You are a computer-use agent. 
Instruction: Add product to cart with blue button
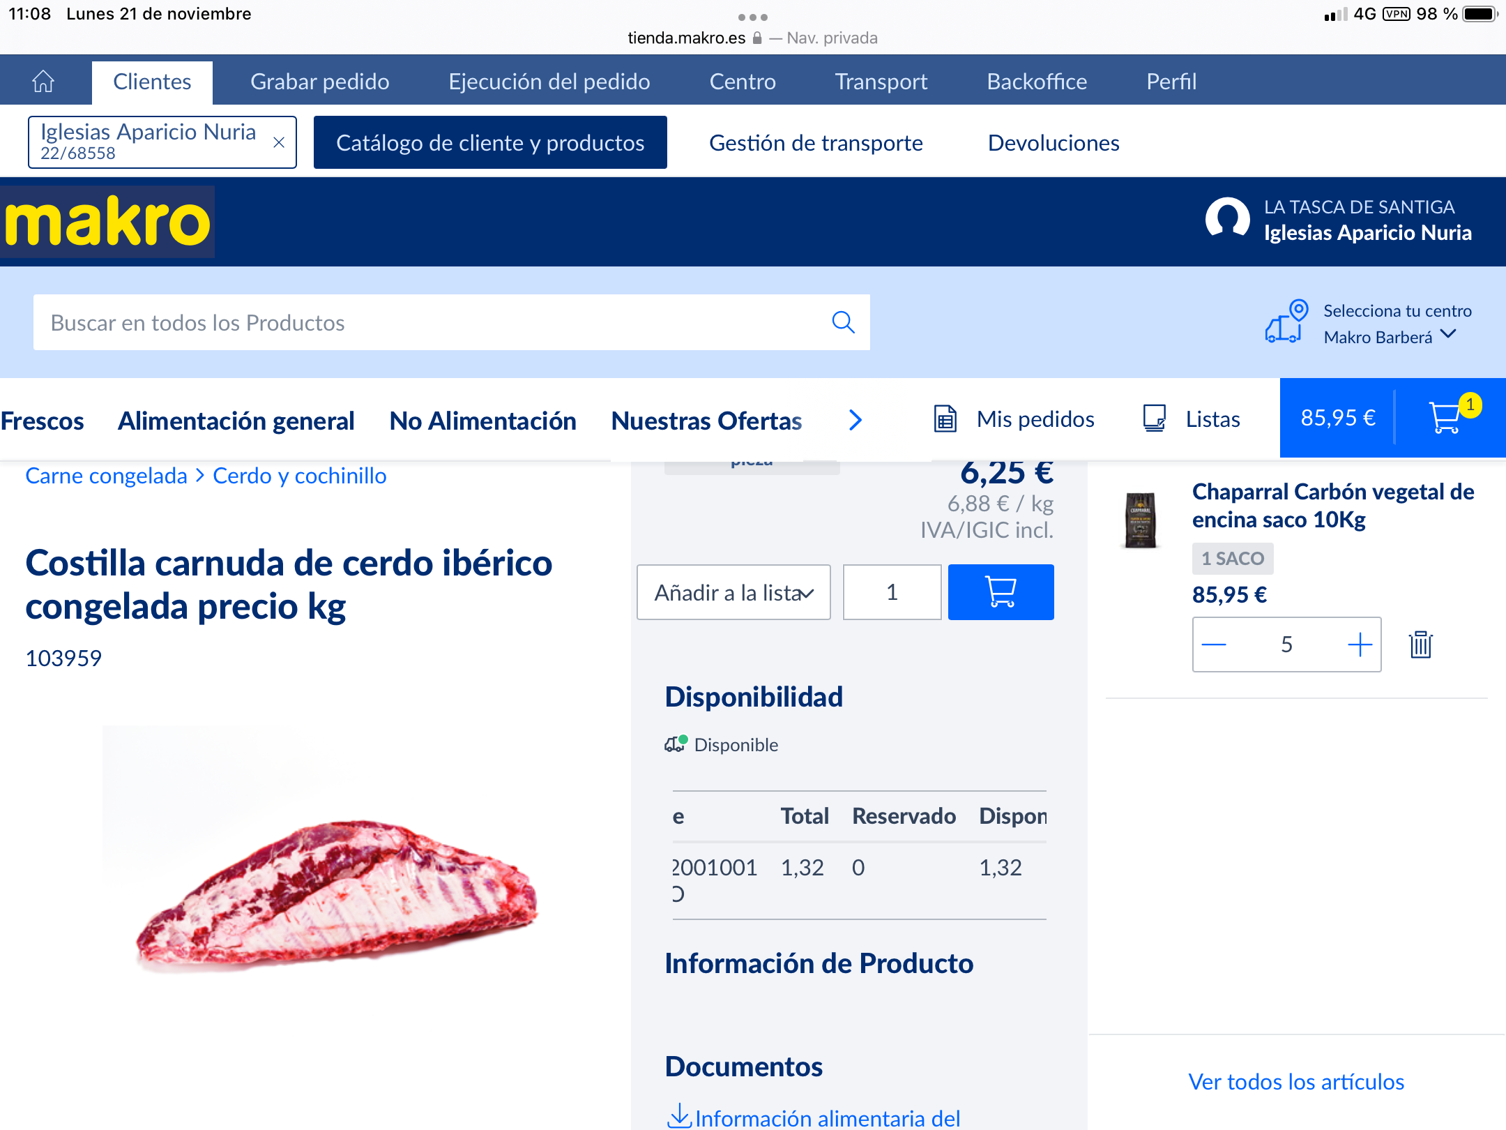click(x=1001, y=592)
